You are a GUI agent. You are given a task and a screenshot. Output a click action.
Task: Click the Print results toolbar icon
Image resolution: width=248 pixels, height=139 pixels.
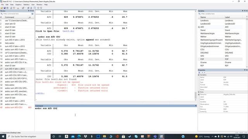[7, 8]
